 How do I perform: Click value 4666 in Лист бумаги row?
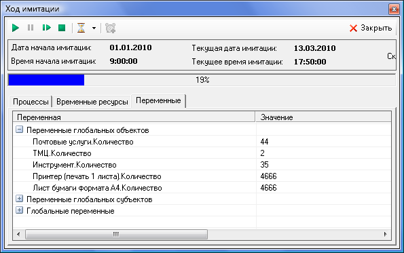pyautogui.click(x=268, y=188)
